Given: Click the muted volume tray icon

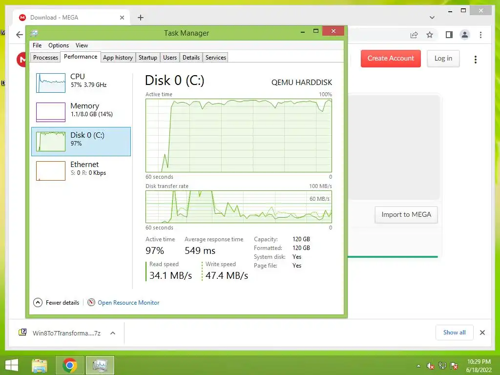Looking at the screenshot, I should click(431, 366).
